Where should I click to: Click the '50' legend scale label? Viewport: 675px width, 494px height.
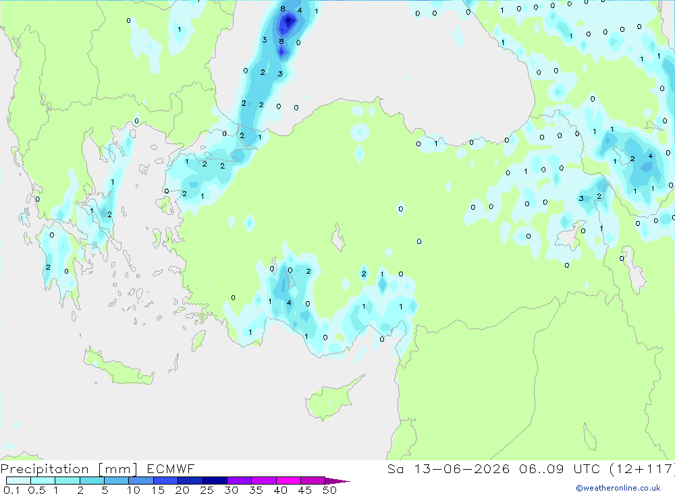pyautogui.click(x=330, y=490)
